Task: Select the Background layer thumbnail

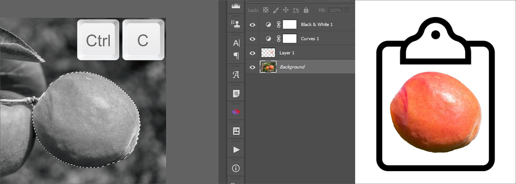Action: pyautogui.click(x=268, y=67)
